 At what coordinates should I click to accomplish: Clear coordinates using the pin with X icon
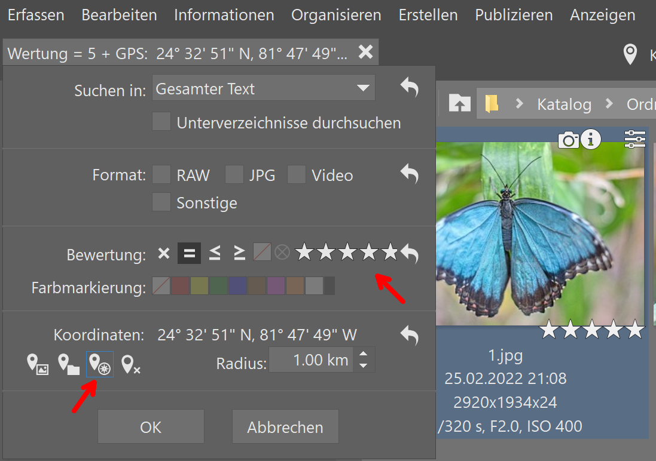point(131,364)
